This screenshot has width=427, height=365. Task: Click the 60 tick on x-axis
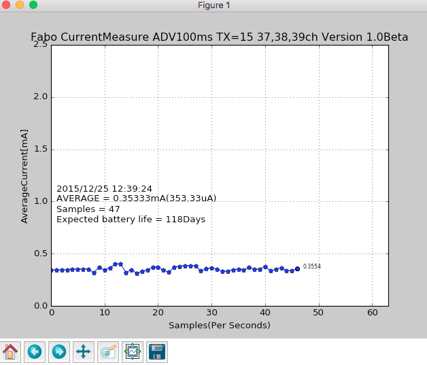(372, 313)
